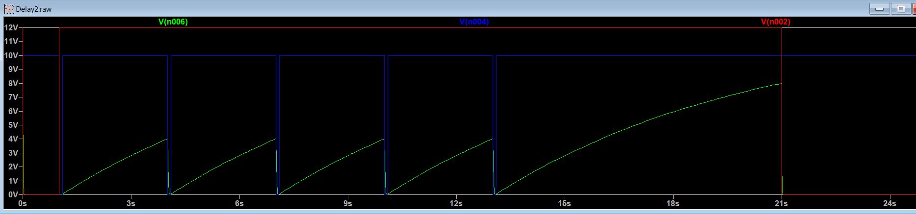Click the 18s time axis label
Image resolution: width=916 pixels, height=214 pixels.
[673, 203]
